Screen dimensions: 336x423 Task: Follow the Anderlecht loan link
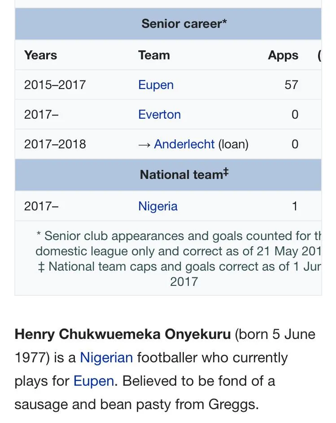pos(184,144)
